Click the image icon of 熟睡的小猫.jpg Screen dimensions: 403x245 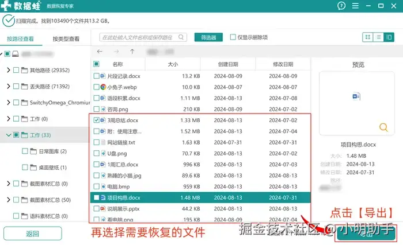103,176
